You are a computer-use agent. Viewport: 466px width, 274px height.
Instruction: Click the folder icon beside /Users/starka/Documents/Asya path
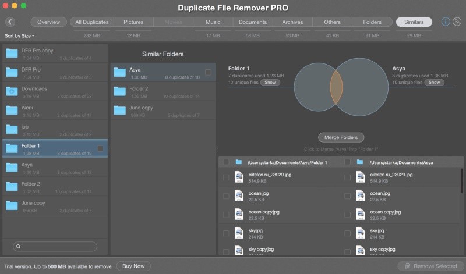click(x=360, y=162)
